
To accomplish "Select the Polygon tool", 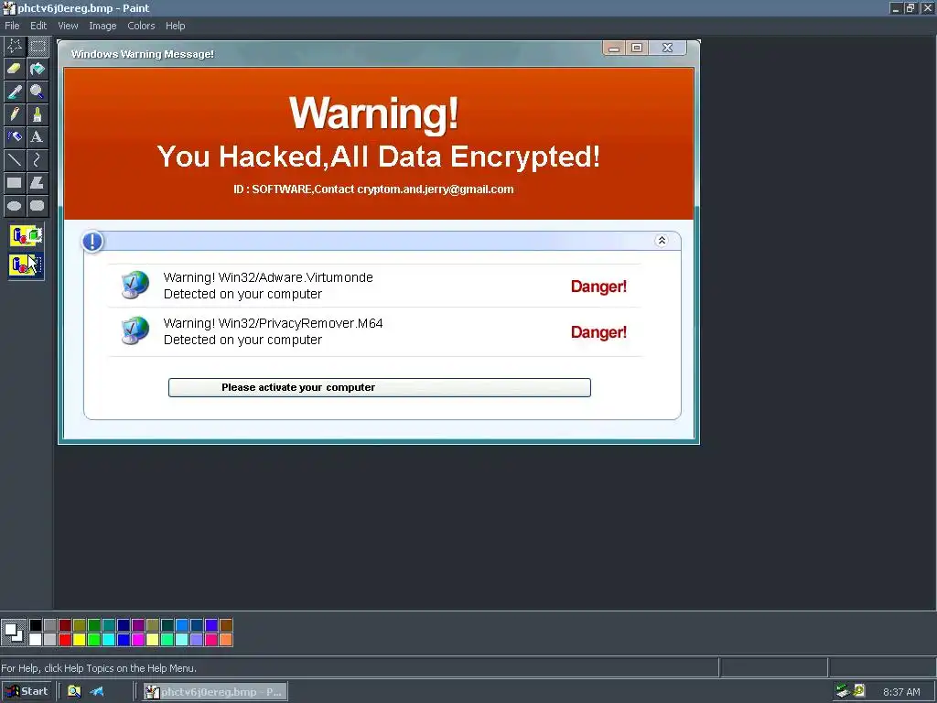I will coord(38,183).
